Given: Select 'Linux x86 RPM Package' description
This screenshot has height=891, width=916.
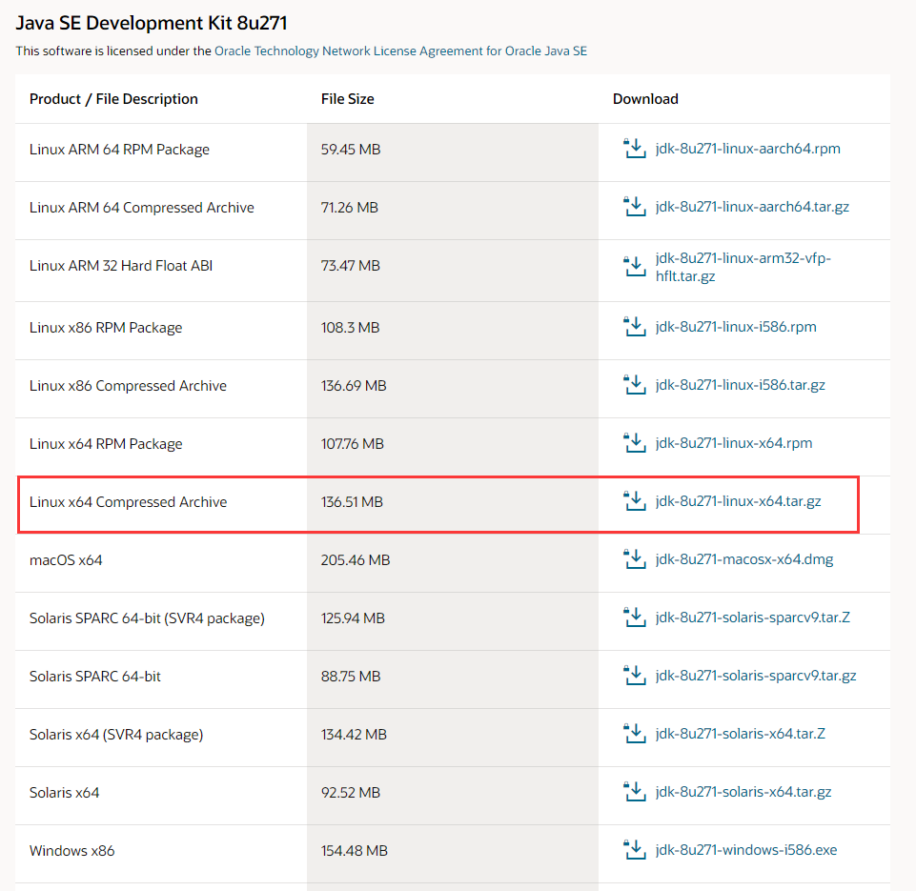Looking at the screenshot, I should point(106,328).
